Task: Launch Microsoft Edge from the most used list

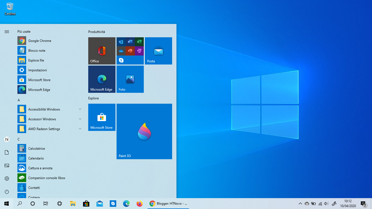Action: click(x=50, y=90)
